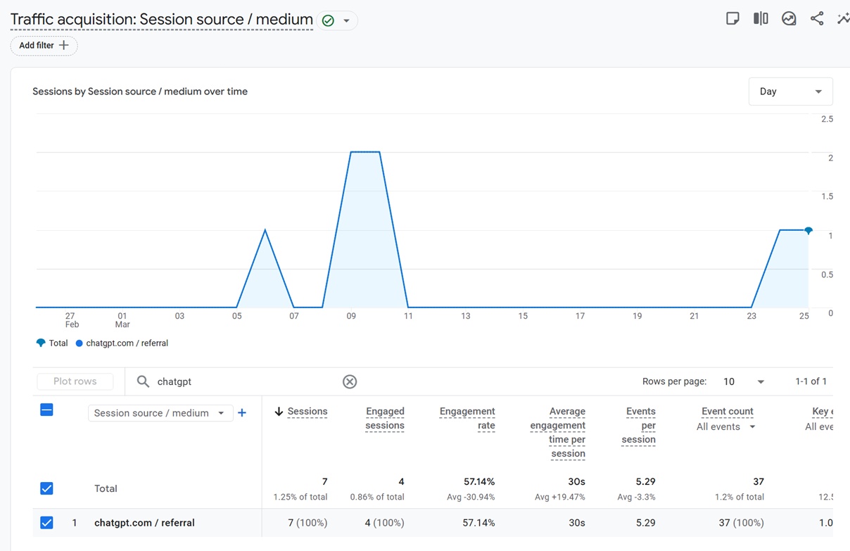Click the chatgpt search input field

coord(246,381)
